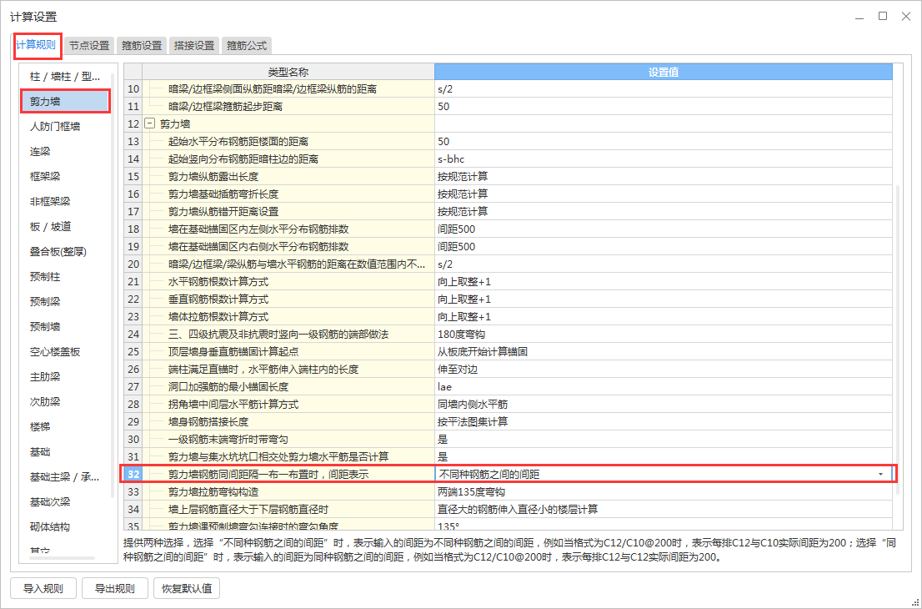The width and height of the screenshot is (922, 609).
Task: Click the 设置值 column header
Action: pyautogui.click(x=664, y=72)
